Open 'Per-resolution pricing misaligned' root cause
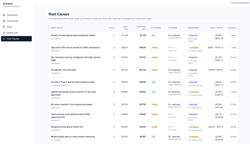Viewport: 250px width, 144px height. 144,60
